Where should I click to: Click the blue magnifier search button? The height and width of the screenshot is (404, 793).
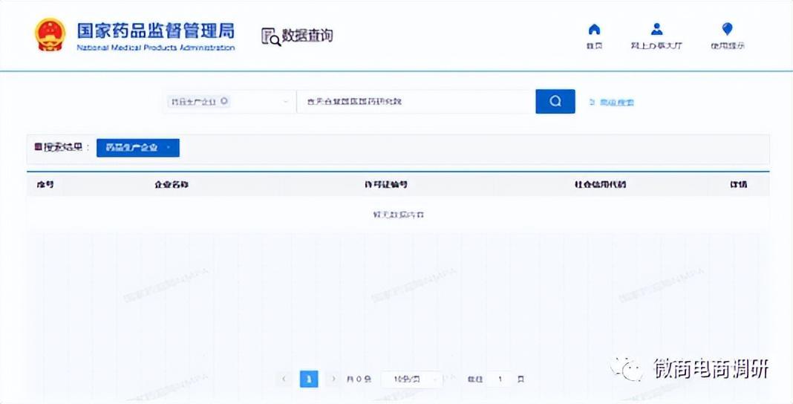[555, 102]
